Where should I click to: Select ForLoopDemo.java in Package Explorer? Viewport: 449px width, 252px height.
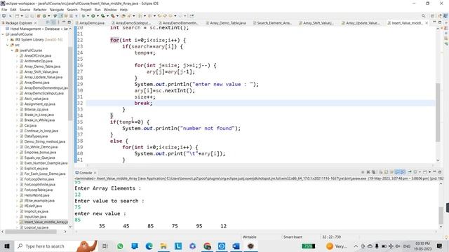tap(39, 179)
